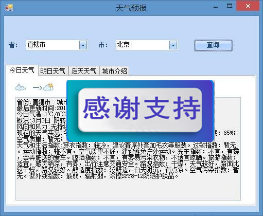Open the 城市介绍 tab
The height and width of the screenshot is (216, 263).
click(114, 71)
